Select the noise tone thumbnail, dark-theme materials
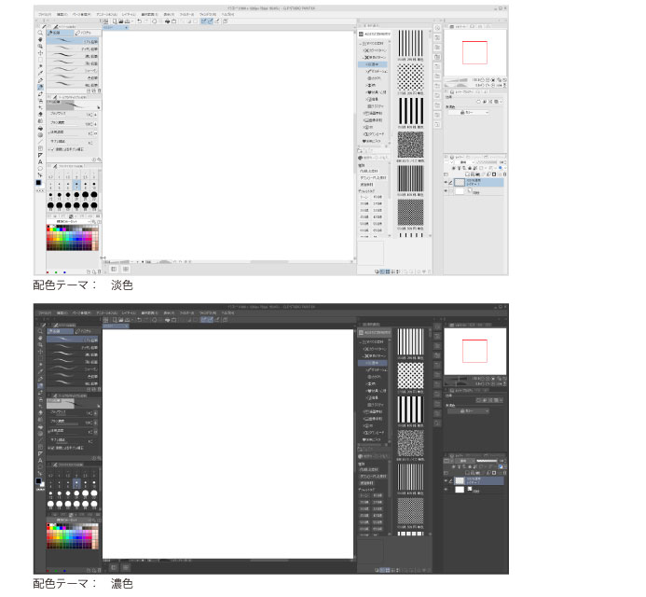 (410, 443)
